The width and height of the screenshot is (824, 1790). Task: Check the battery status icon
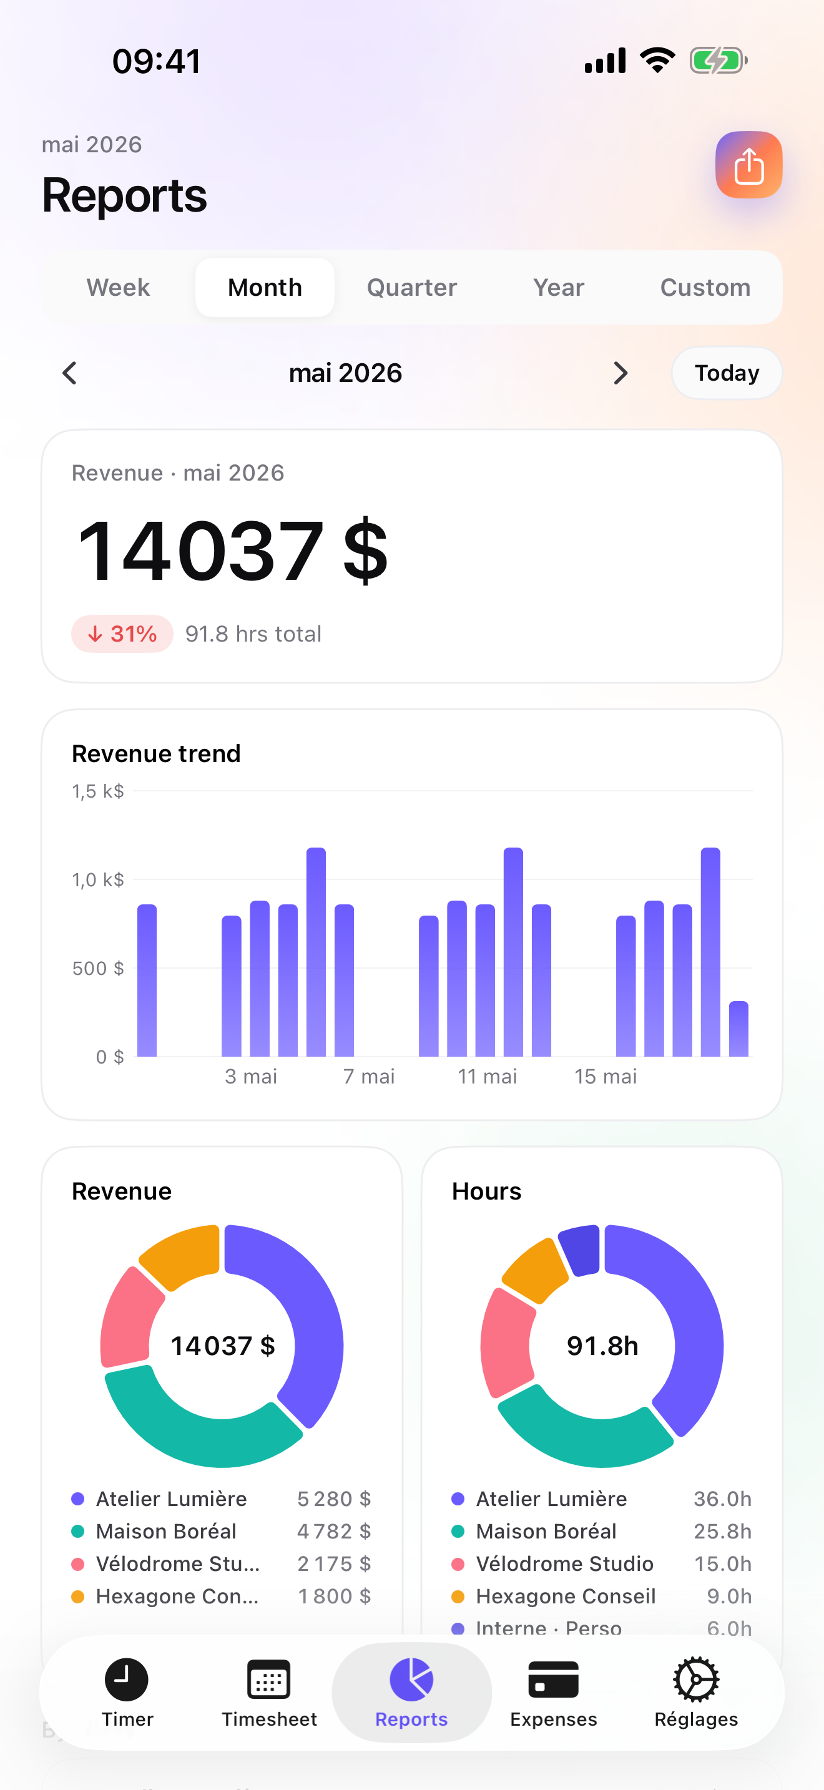pyautogui.click(x=719, y=61)
